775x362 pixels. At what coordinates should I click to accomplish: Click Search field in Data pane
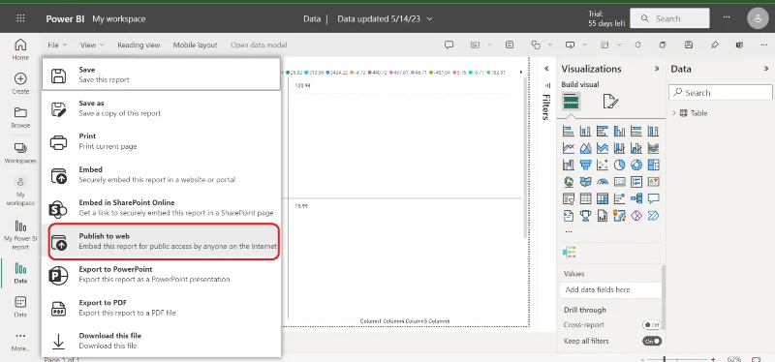pos(720,92)
